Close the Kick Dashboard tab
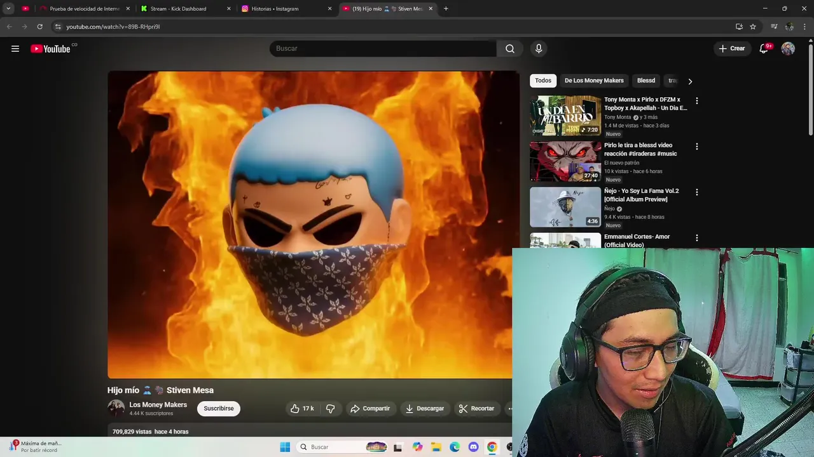Screen dimensions: 814x457 [x=229, y=9]
